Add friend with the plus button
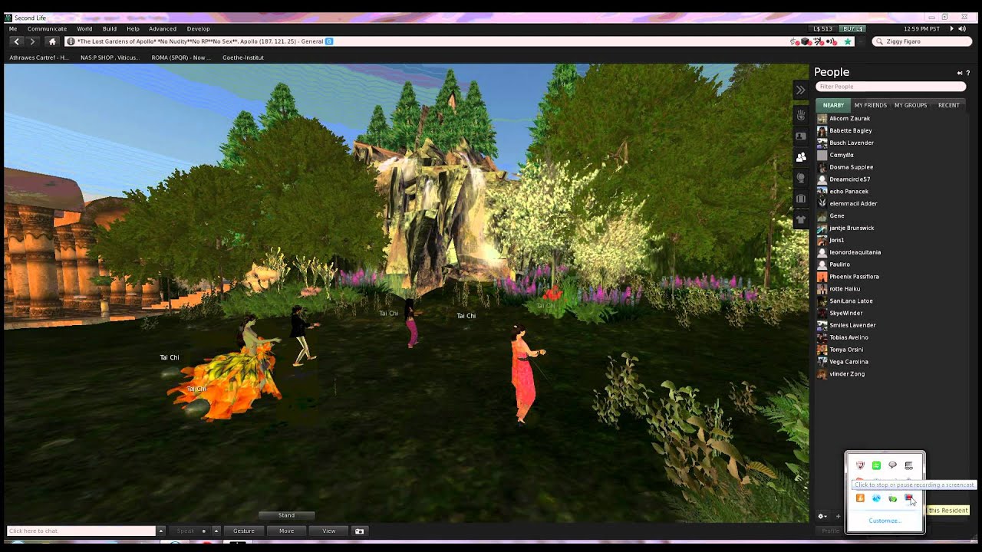Screen dimensions: 982x552 [x=838, y=516]
